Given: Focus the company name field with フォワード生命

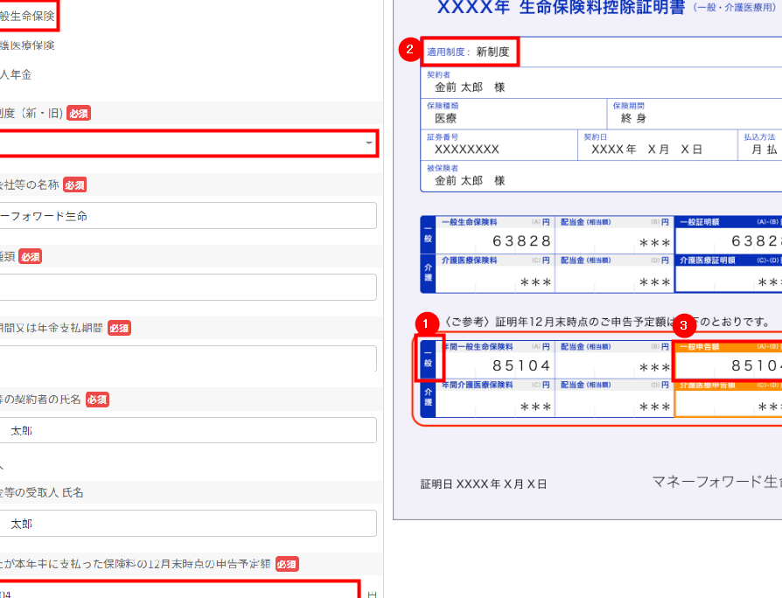Looking at the screenshot, I should (x=188, y=216).
